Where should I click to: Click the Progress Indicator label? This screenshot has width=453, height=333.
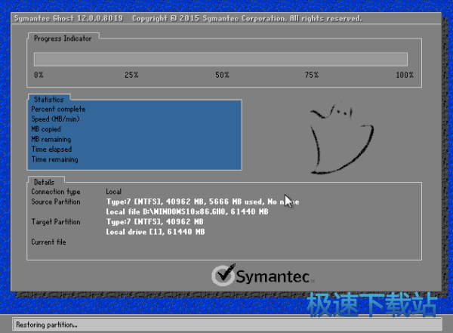coord(63,39)
